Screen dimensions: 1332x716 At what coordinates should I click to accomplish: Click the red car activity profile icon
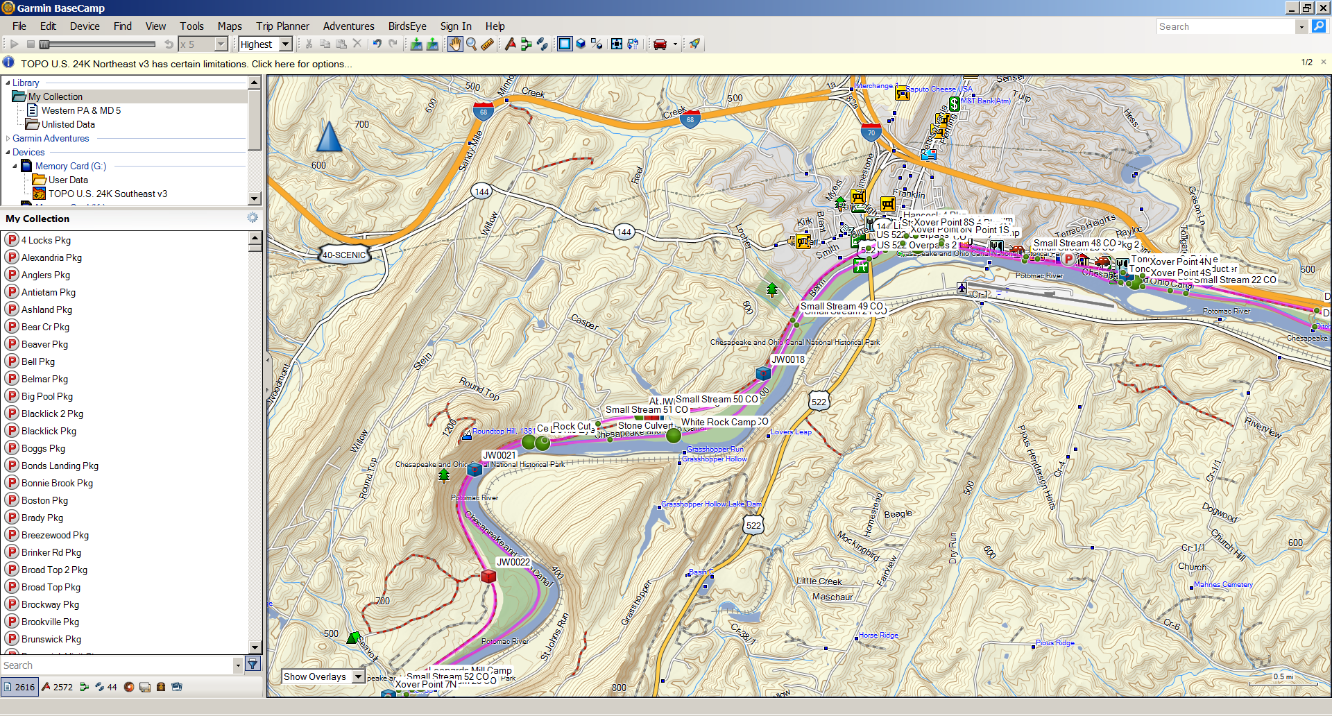tap(660, 44)
